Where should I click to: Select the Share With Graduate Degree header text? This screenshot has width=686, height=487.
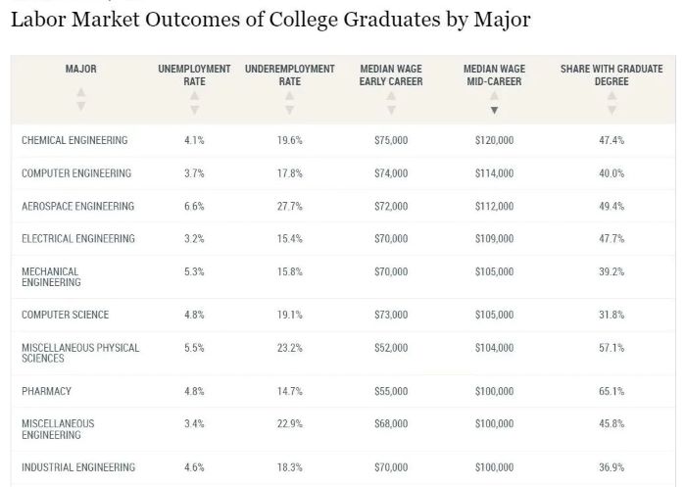pyautogui.click(x=612, y=75)
